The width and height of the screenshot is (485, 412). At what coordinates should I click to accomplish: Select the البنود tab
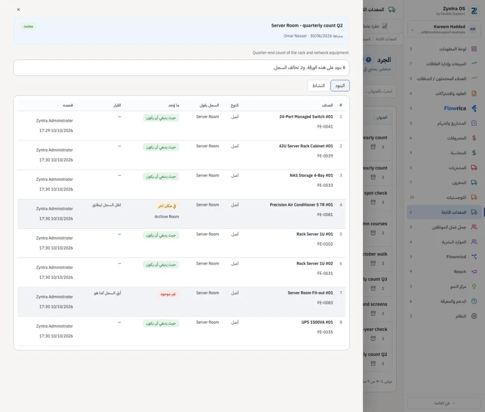[x=340, y=86]
